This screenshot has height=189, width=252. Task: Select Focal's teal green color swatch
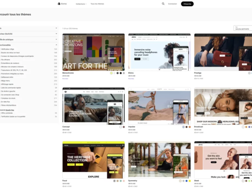pyautogui.click(x=121, y=181)
